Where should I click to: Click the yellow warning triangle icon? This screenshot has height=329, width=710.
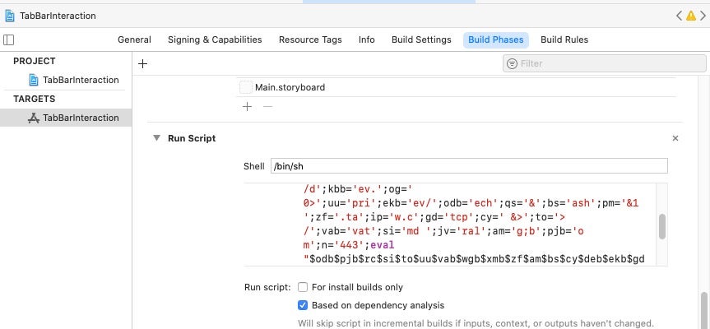coord(691,16)
